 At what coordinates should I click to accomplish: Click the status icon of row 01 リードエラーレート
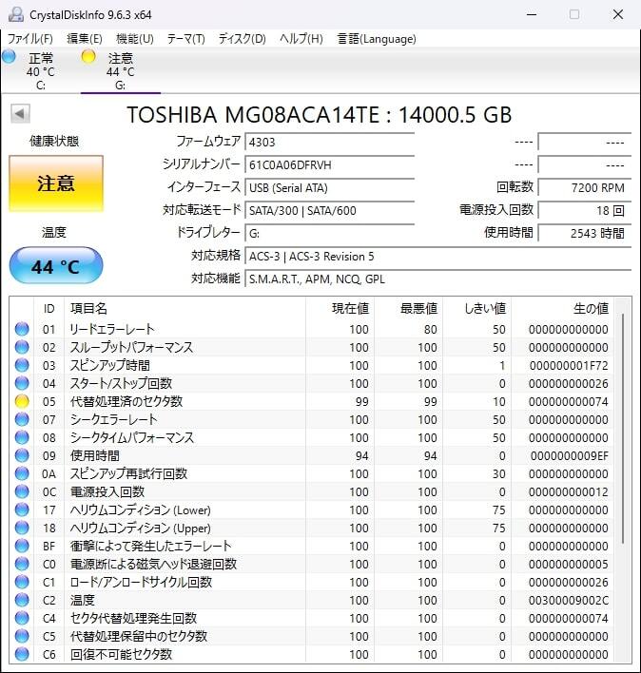click(x=22, y=329)
